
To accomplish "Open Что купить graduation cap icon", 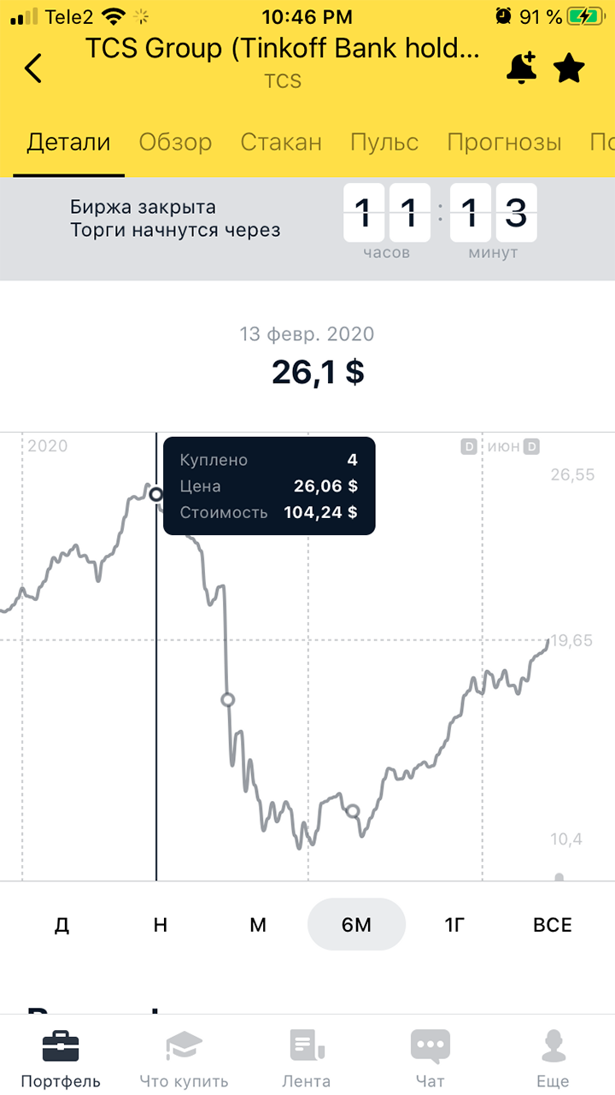I will pos(184,1046).
